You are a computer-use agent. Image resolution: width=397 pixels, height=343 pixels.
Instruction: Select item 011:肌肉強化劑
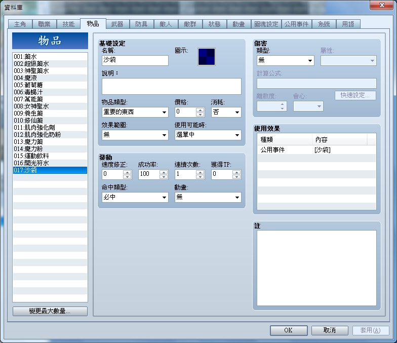click(x=50, y=128)
